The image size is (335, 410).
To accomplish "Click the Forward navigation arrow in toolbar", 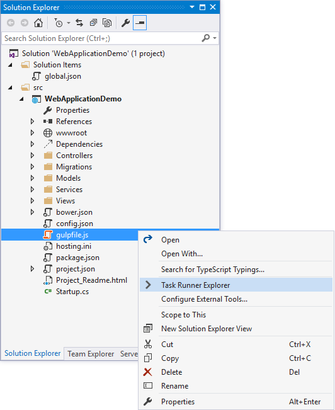I will point(25,23).
